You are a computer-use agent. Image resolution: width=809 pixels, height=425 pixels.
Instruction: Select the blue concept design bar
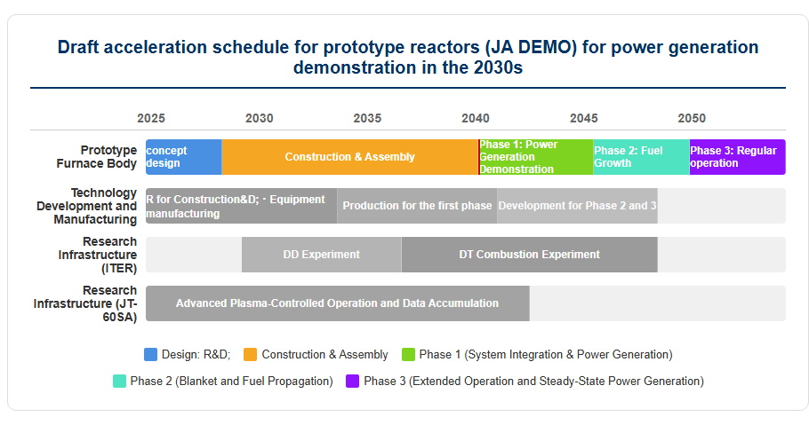pyautogui.click(x=184, y=157)
